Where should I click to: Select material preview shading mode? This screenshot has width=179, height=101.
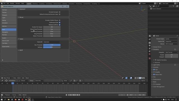click(142, 78)
